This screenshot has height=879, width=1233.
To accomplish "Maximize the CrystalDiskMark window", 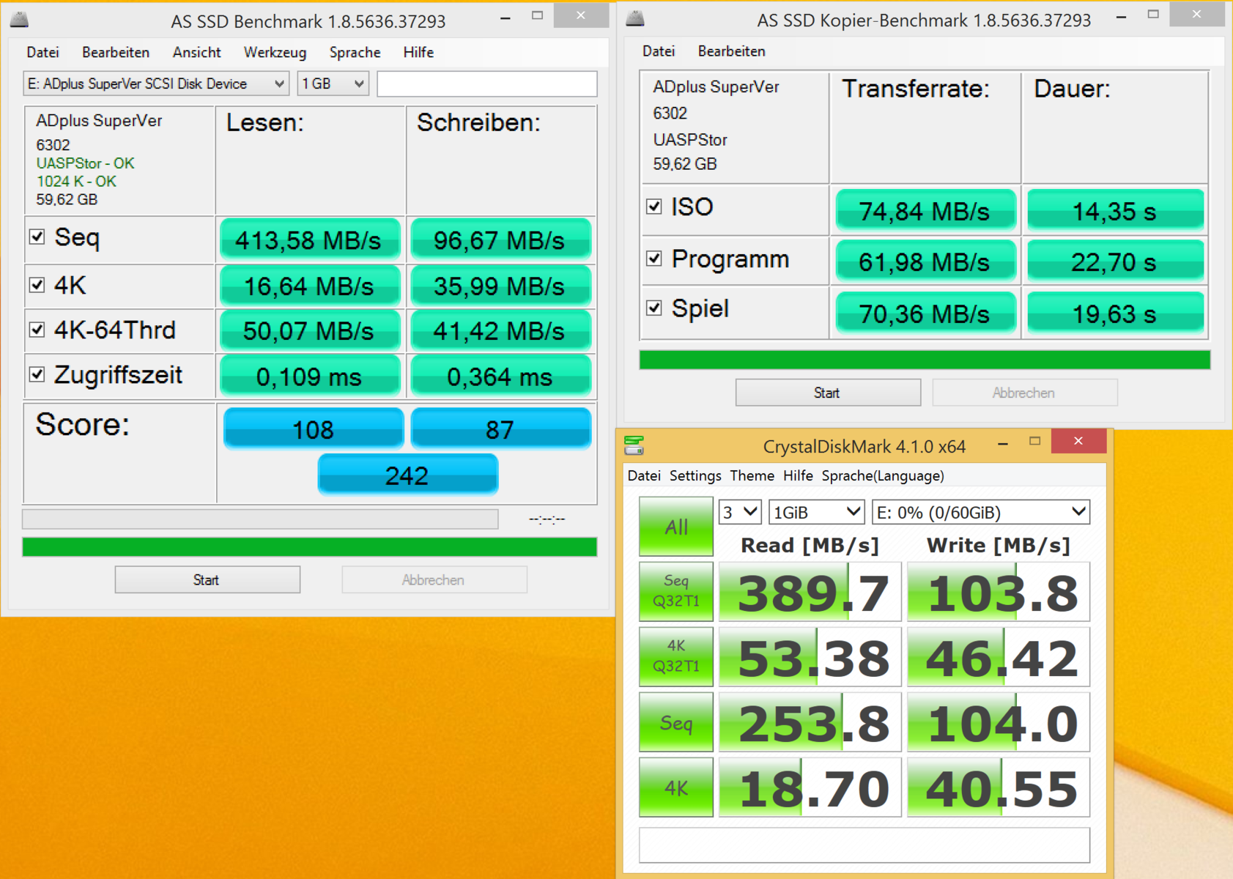I will [x=1034, y=441].
